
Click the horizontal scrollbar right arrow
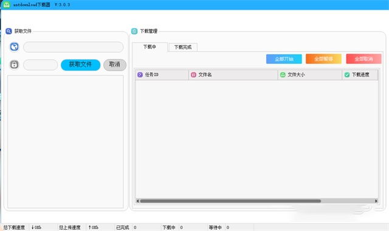pyautogui.click(x=376, y=201)
